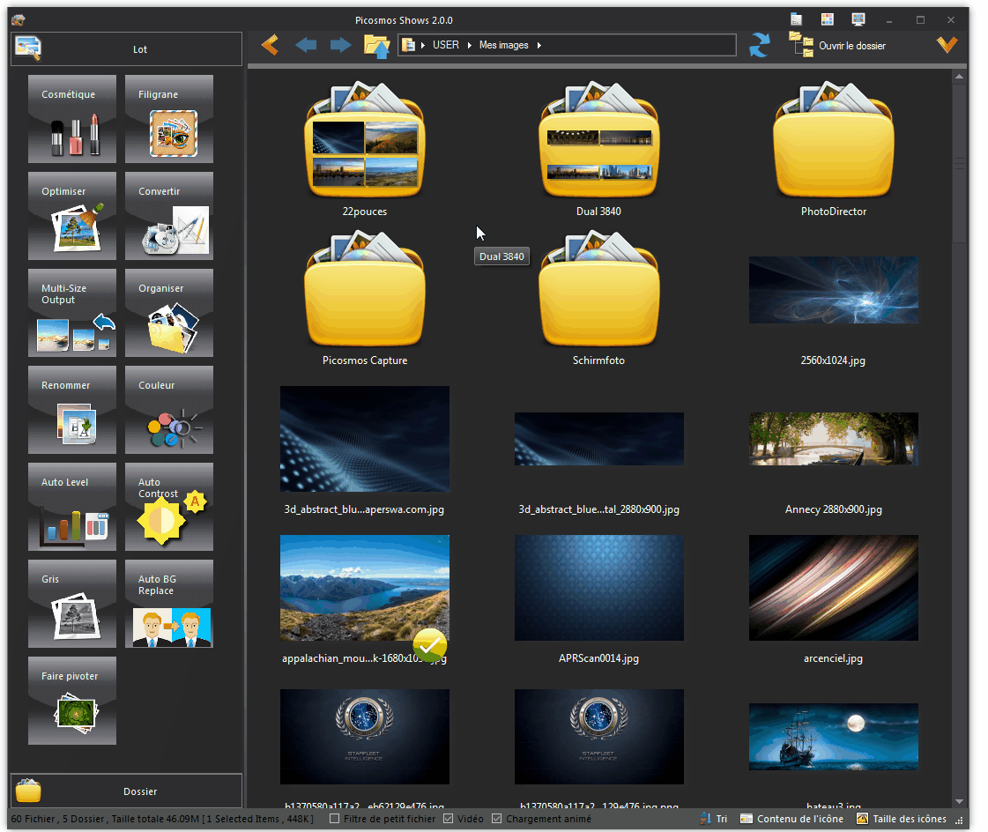The height and width of the screenshot is (832, 988).
Task: Go forward with blue right arrow
Action: (x=340, y=45)
